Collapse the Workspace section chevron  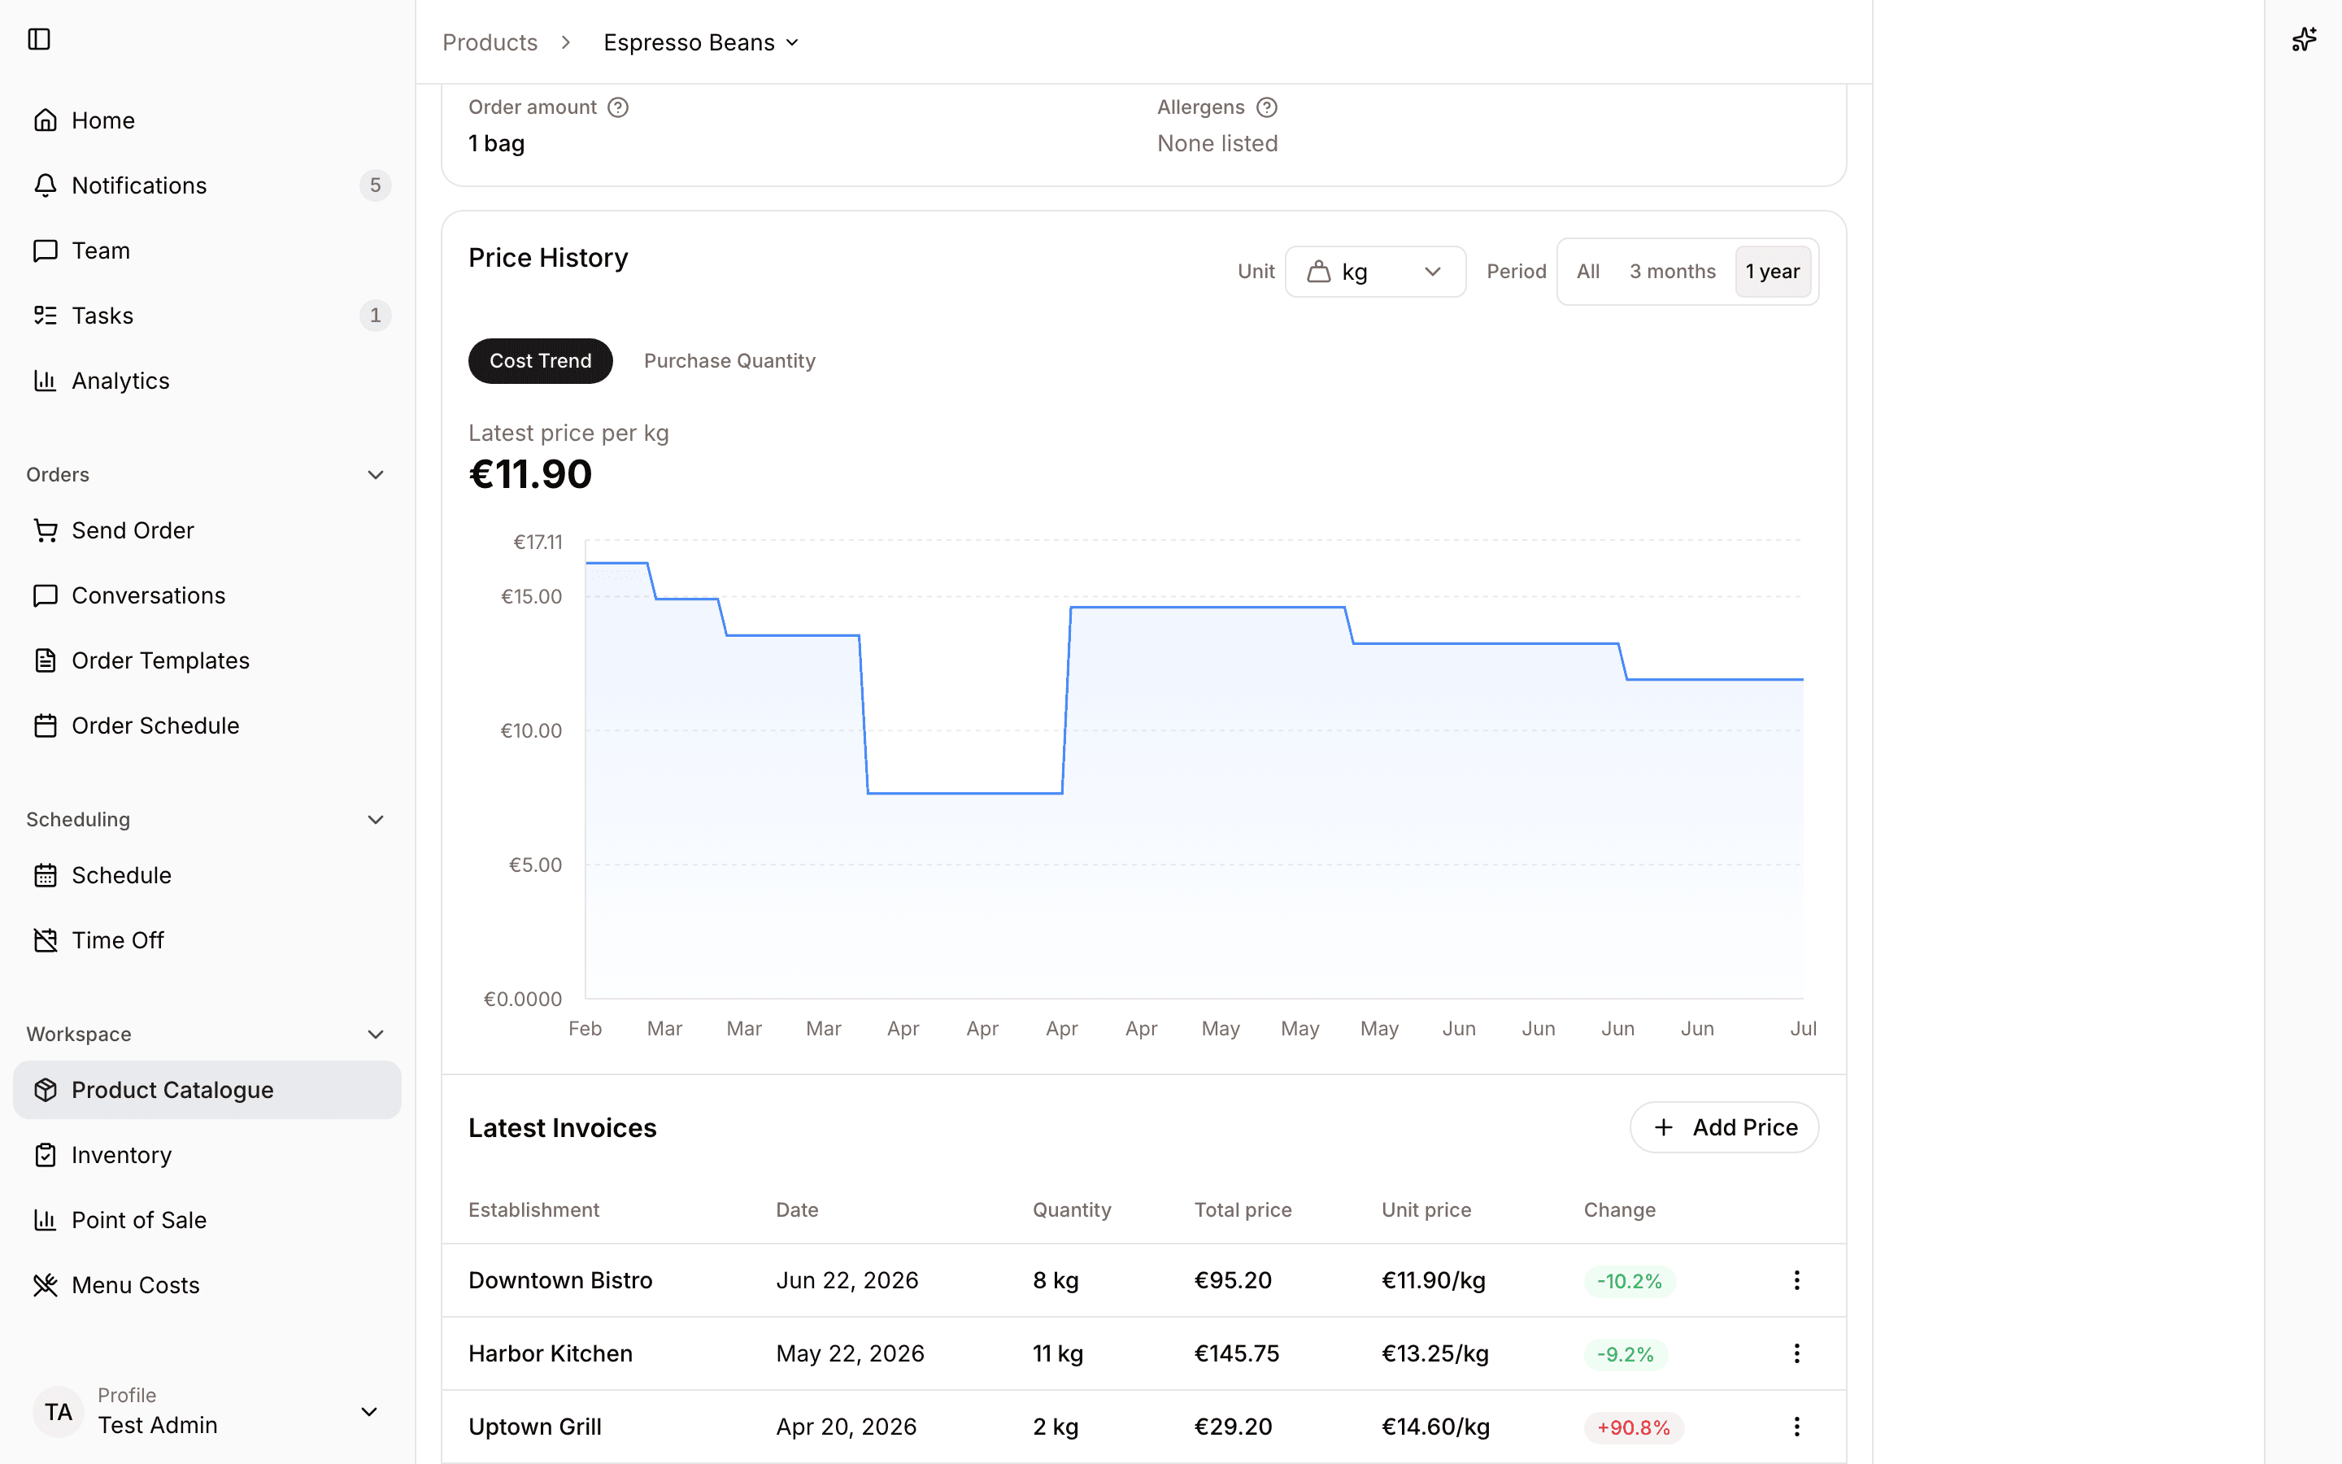click(x=376, y=1034)
